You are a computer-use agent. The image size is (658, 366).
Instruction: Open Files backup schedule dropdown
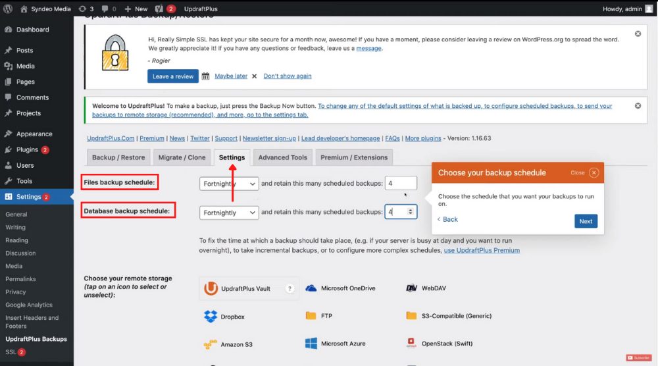(x=229, y=184)
